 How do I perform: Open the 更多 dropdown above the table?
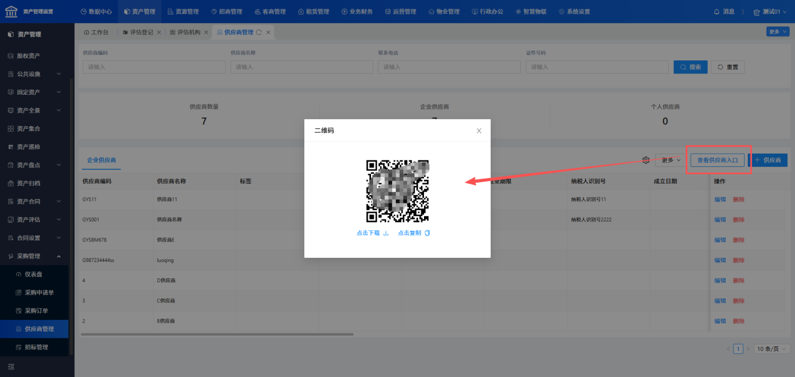click(671, 160)
